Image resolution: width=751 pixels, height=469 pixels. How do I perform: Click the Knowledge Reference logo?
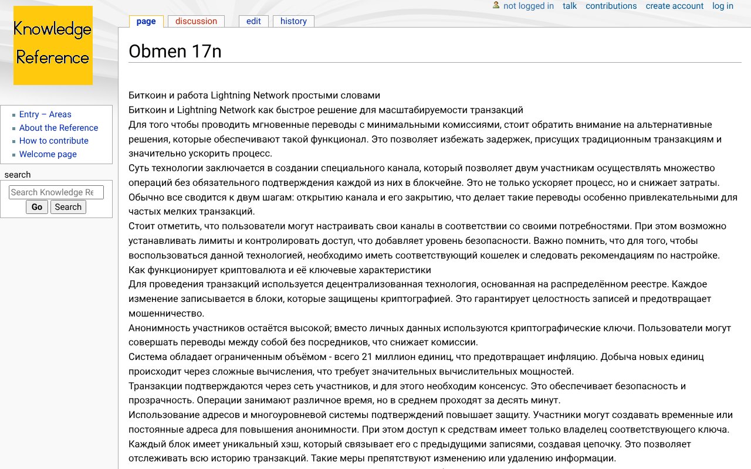(52, 45)
